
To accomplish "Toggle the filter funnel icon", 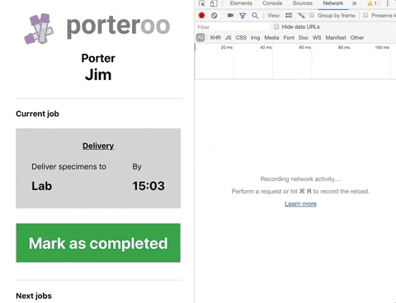I will pos(243,16).
